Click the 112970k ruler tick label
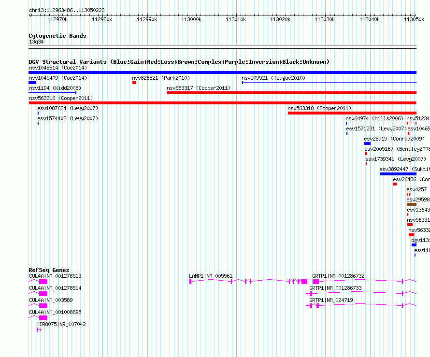 tap(57, 19)
